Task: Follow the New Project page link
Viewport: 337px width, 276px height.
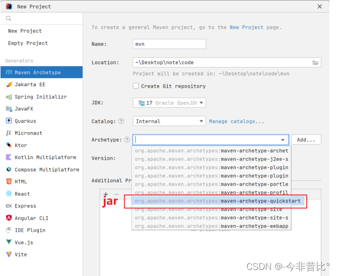Action: pyautogui.click(x=246, y=27)
